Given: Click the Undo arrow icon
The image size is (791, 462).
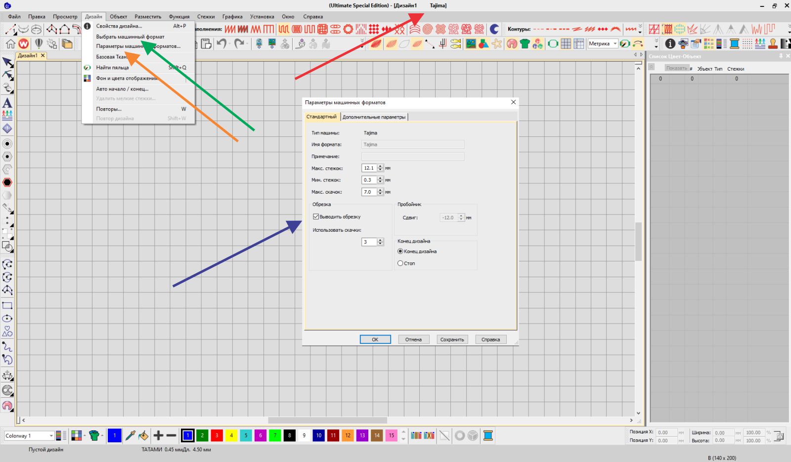Looking at the screenshot, I should point(221,43).
